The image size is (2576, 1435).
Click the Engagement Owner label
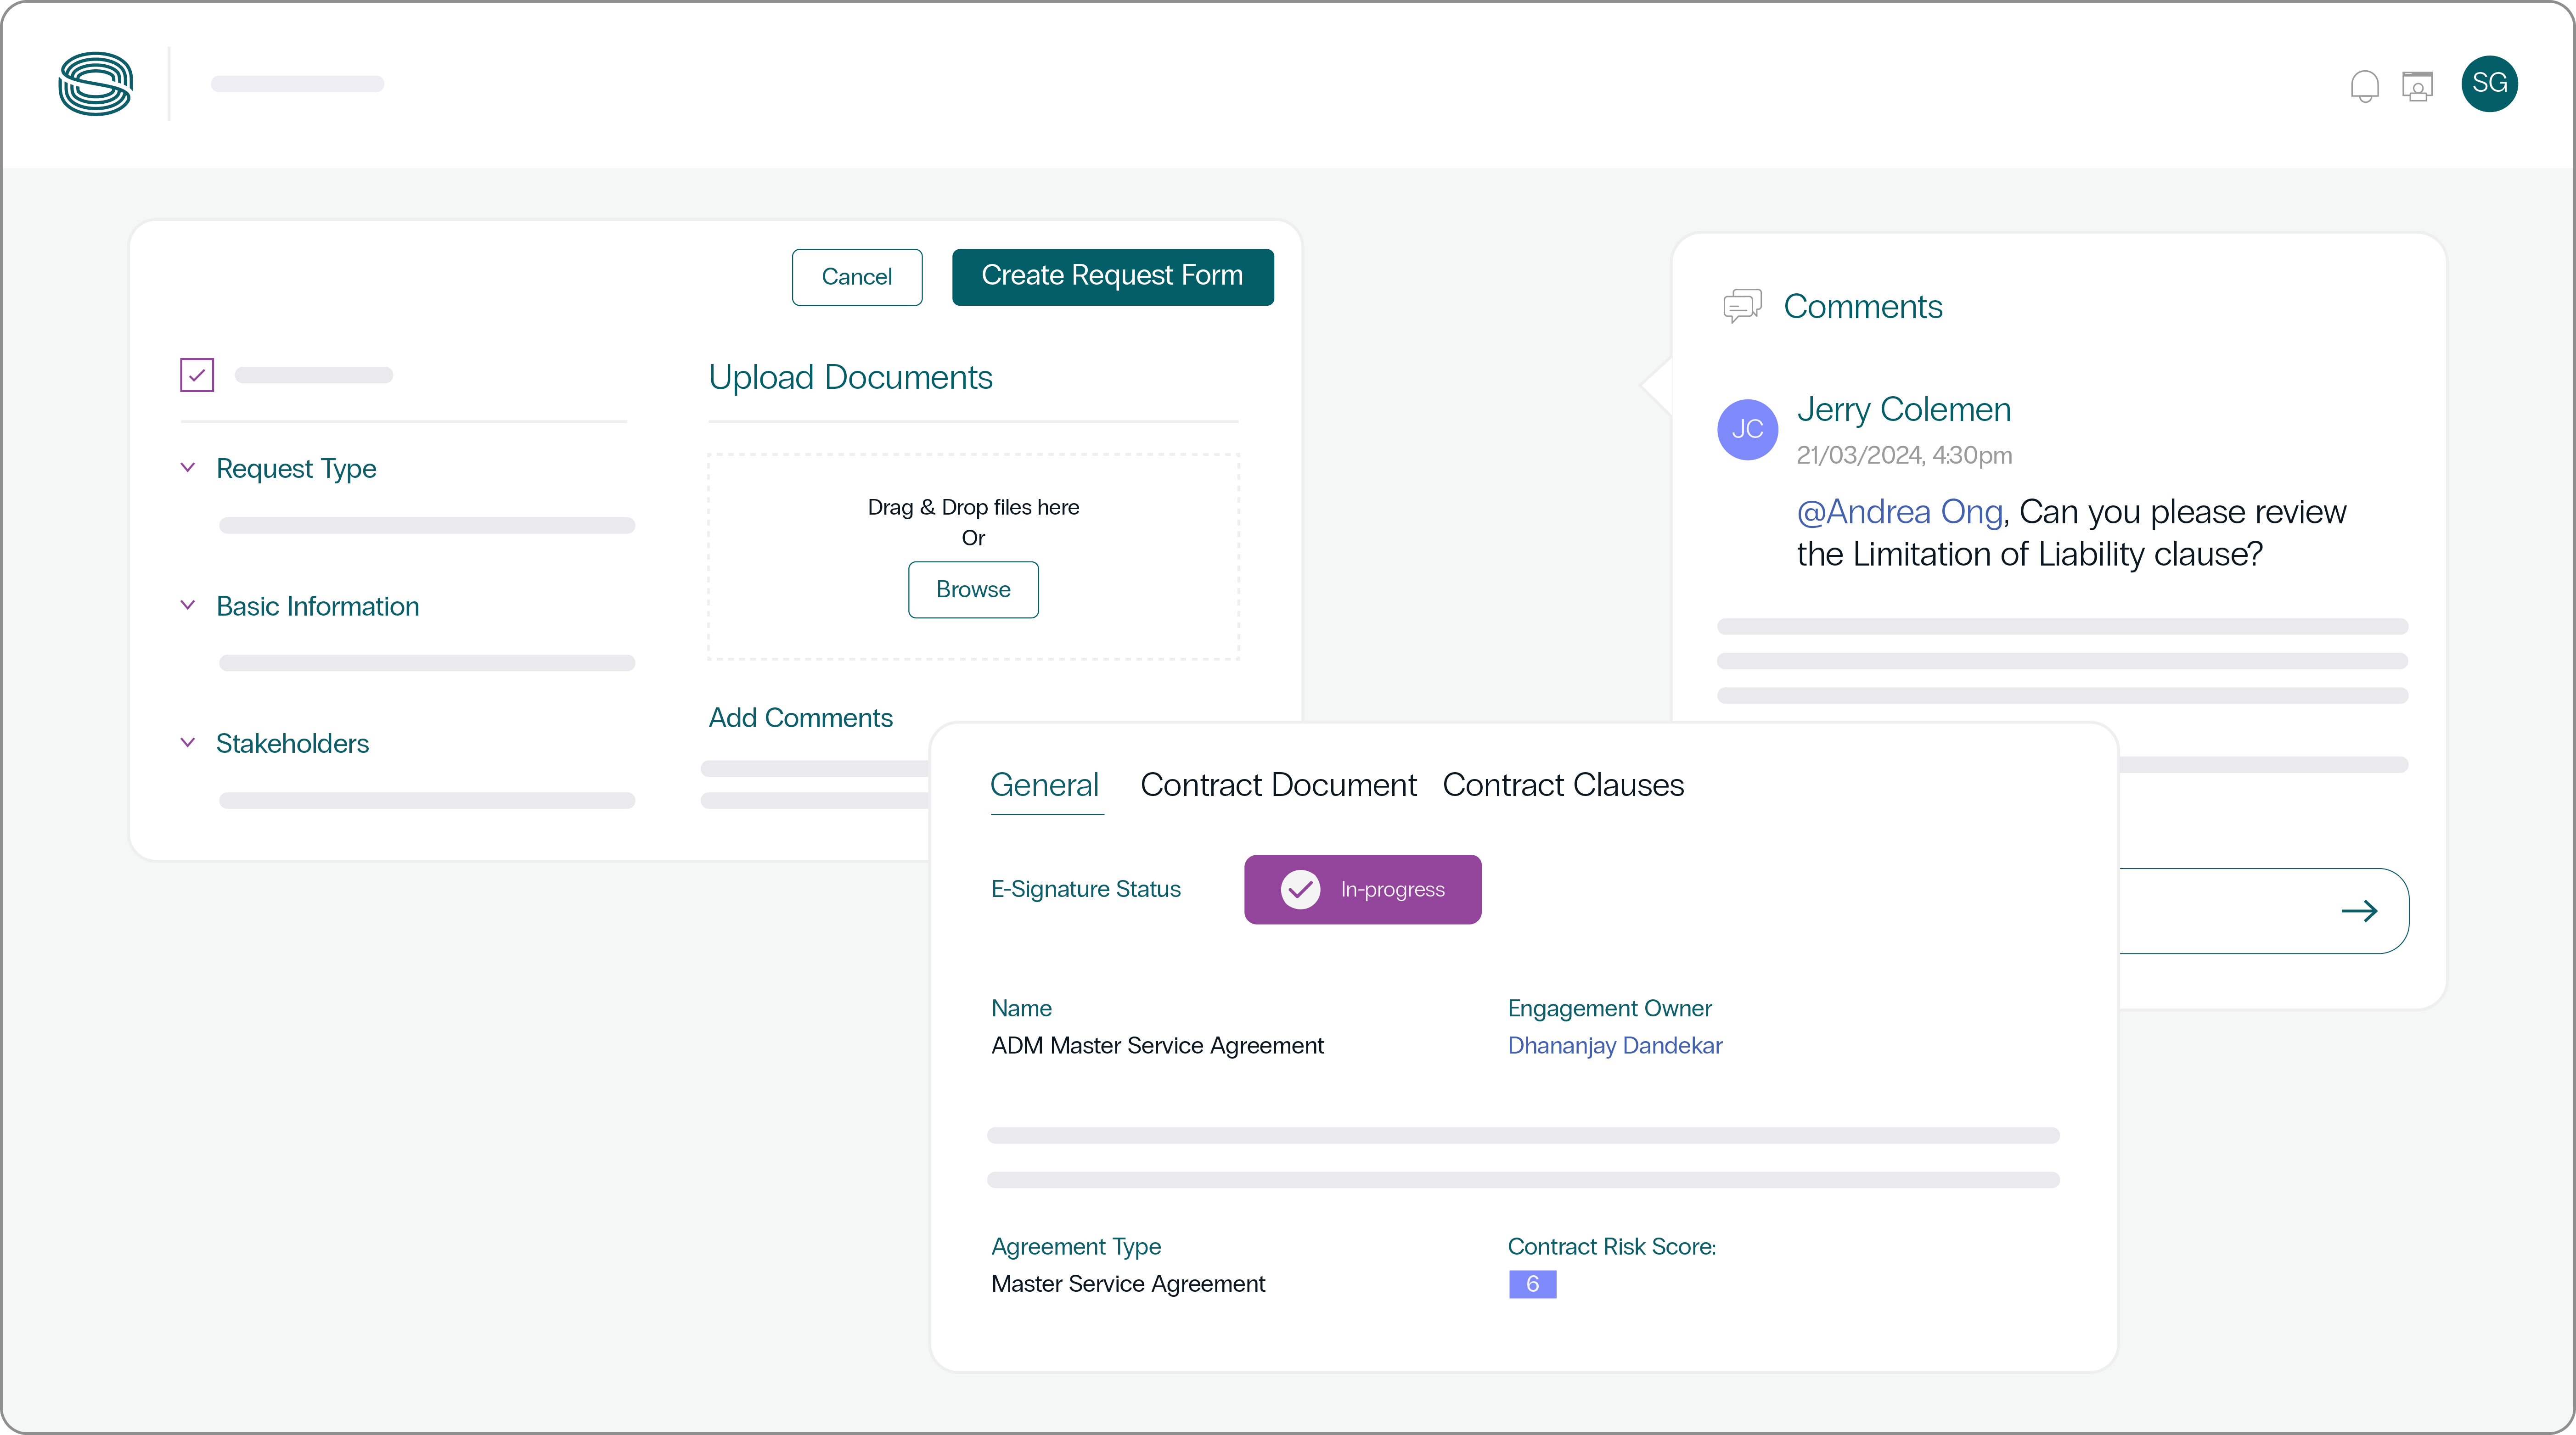point(1610,1008)
